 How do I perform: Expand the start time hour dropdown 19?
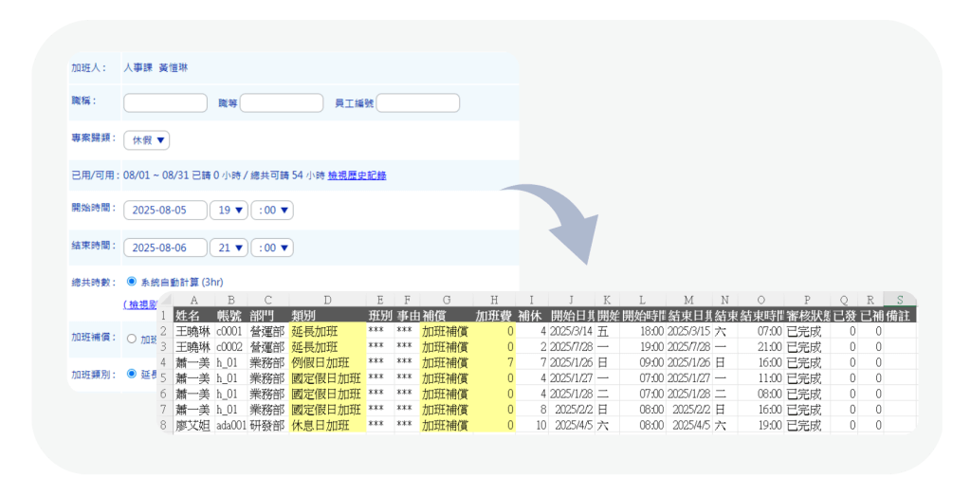click(229, 211)
